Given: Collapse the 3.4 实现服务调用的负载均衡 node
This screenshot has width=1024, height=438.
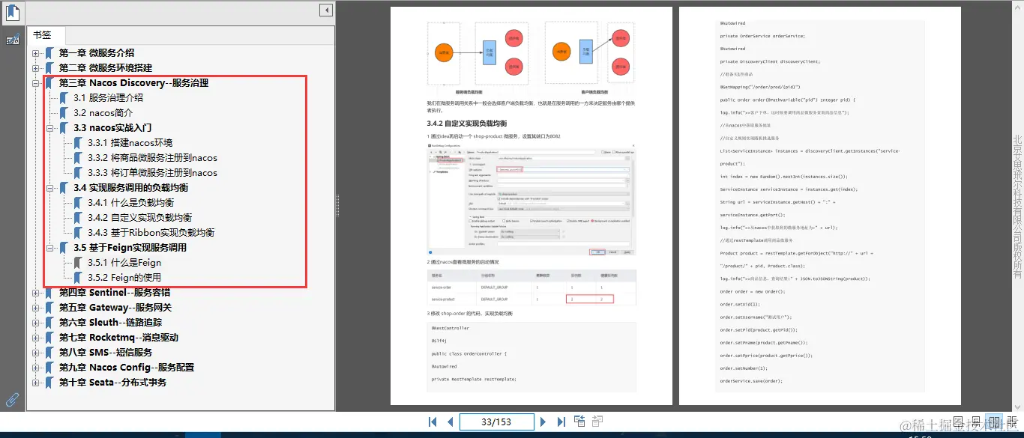Looking at the screenshot, I should click(50, 188).
